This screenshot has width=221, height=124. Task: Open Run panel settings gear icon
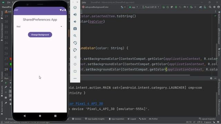[211, 78]
